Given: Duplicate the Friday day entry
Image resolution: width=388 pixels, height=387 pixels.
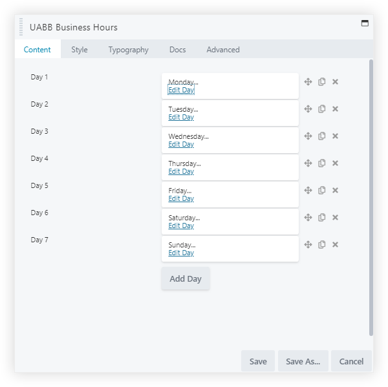Looking at the screenshot, I should [321, 191].
